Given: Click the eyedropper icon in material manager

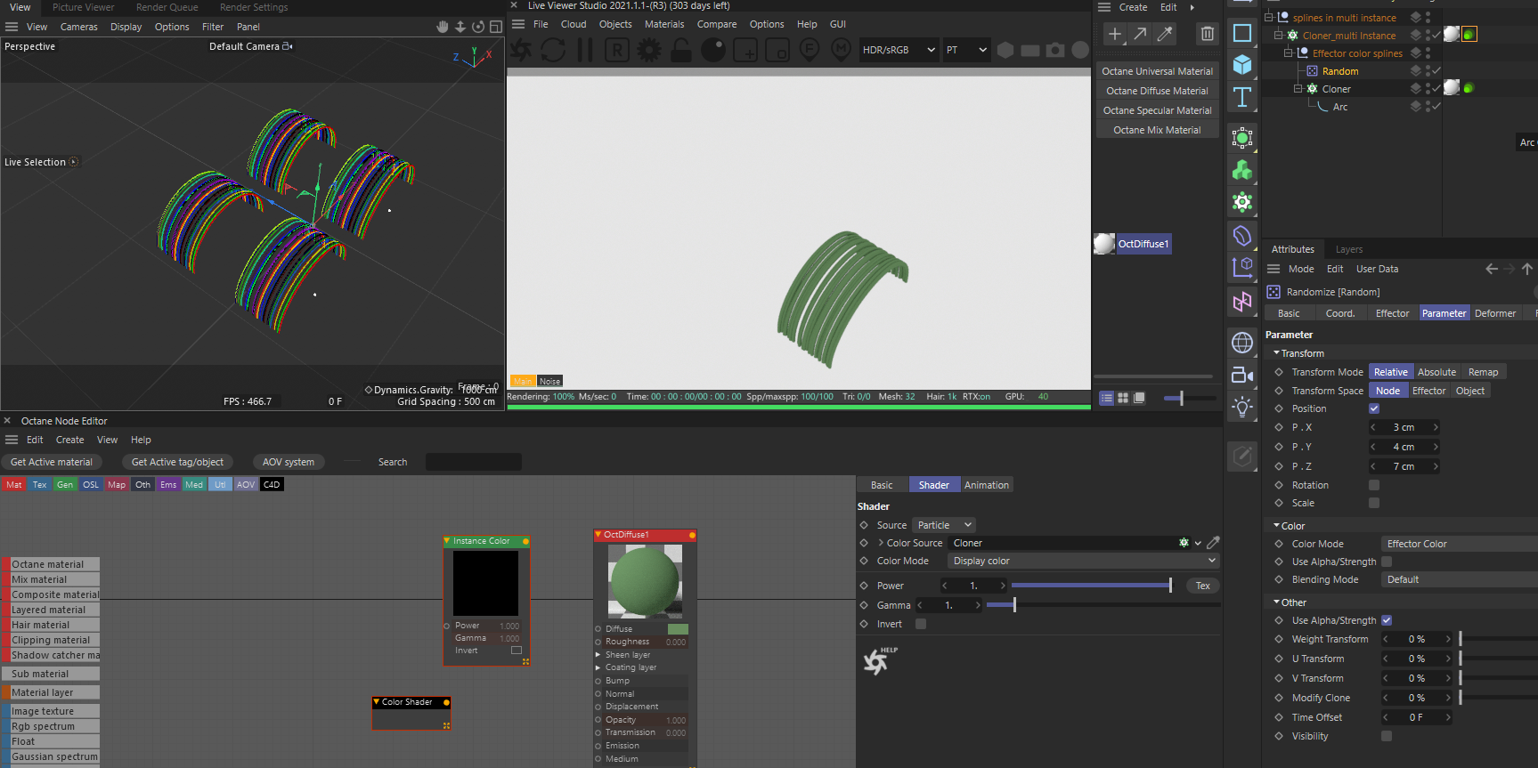Looking at the screenshot, I should tap(1165, 34).
